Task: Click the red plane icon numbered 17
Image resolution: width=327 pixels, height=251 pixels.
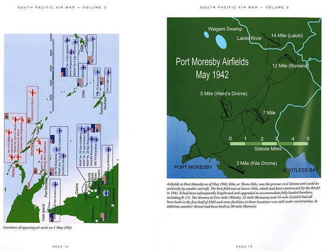Action: (x=15, y=119)
